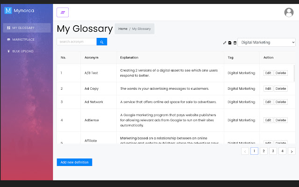Edit the A/B Test entry
299x187 pixels.
pyautogui.click(x=268, y=73)
